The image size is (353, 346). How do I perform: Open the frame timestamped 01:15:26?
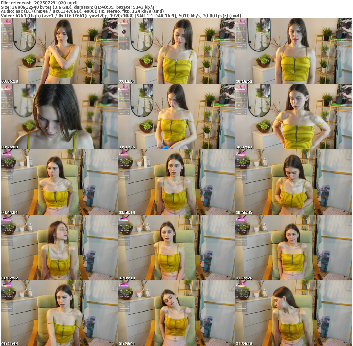click(293, 248)
